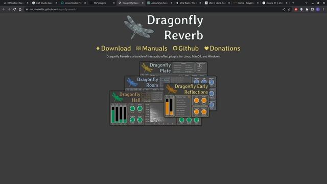Switch to the Linux Studio Plugins tab
The width and height of the screenshot is (327, 184).
(73, 3)
